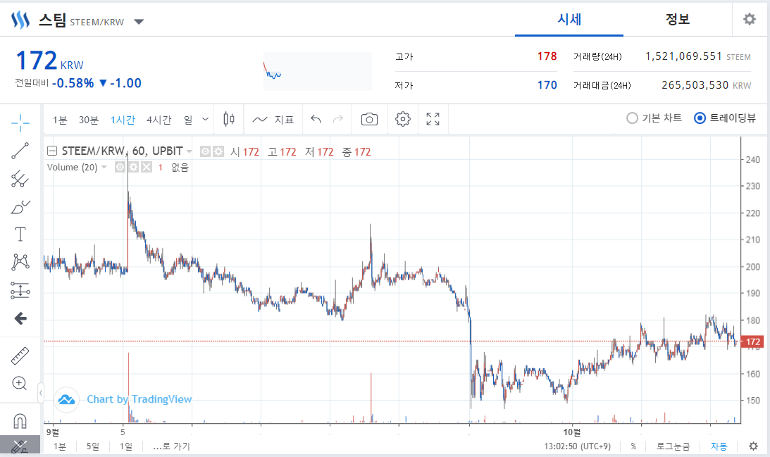This screenshot has width=770, height=457.
Task: Open the Chart by TradingView link
Action: [x=139, y=399]
